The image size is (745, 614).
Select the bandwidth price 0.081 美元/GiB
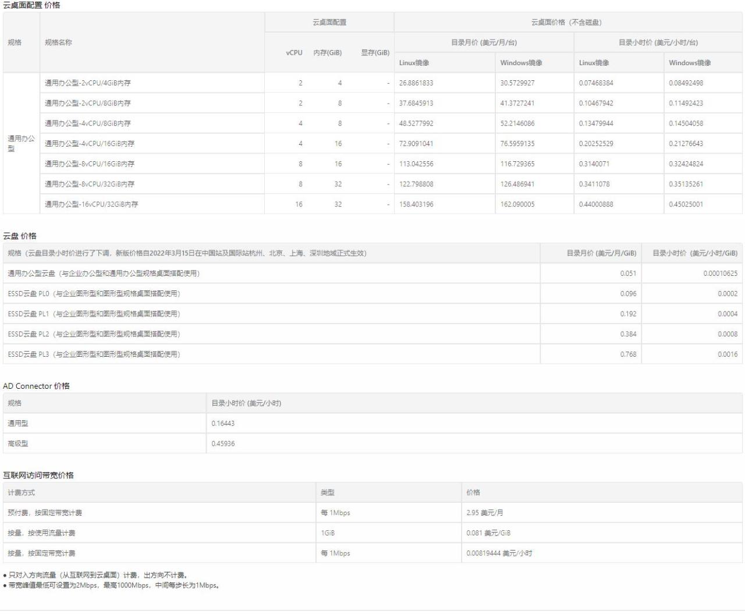click(x=488, y=533)
